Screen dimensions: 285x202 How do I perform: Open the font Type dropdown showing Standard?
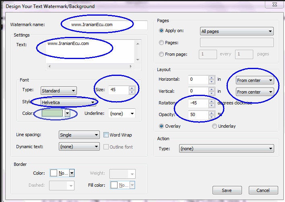[58, 91]
